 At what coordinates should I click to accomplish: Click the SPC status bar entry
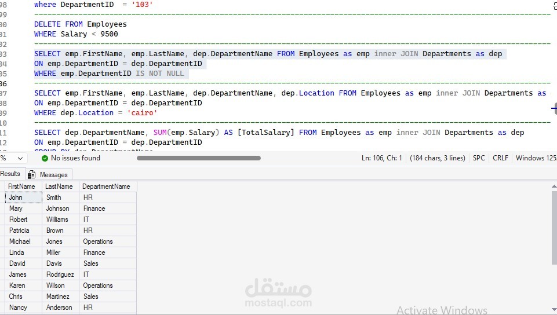coord(479,158)
